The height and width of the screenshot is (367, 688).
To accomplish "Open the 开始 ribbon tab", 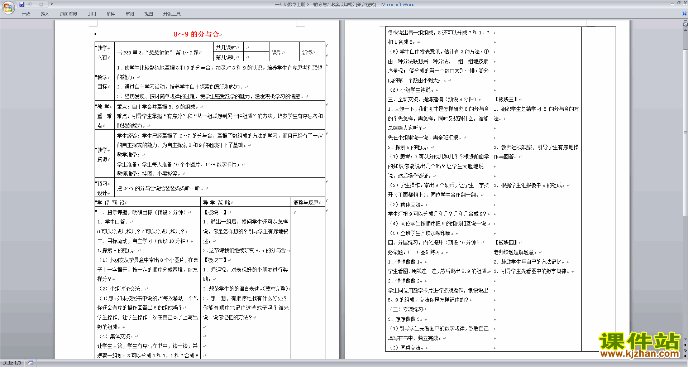I will (x=26, y=14).
